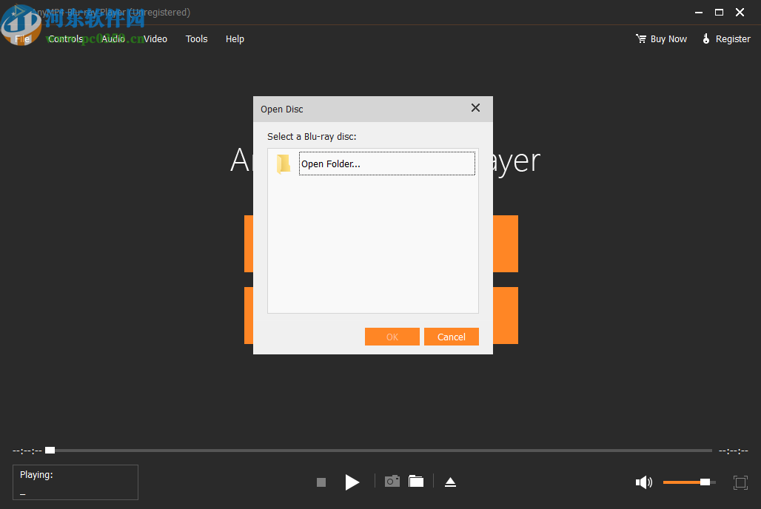Click the Playing status box

pyautogui.click(x=75, y=482)
